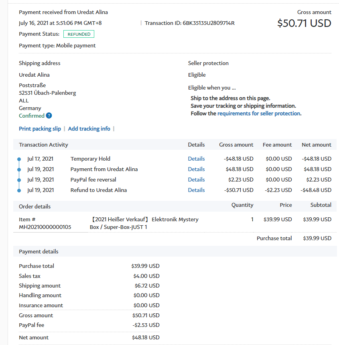This screenshot has height=345, width=339.
Task: Click the Payment details section header
Action: (39, 251)
